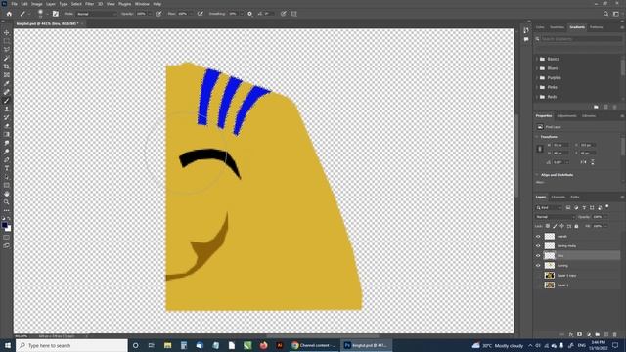Screen dimensions: 626x352
Task: Create a new group folder in Layers
Action: pos(598,334)
